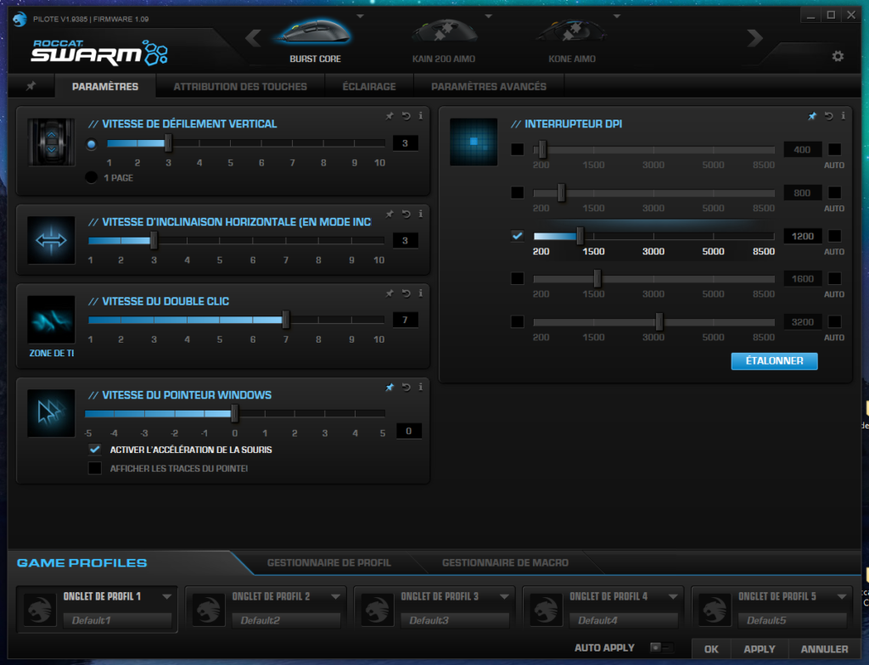This screenshot has width=869, height=665.
Task: Reset the horizontal tilt speed panel
Action: pyautogui.click(x=406, y=214)
